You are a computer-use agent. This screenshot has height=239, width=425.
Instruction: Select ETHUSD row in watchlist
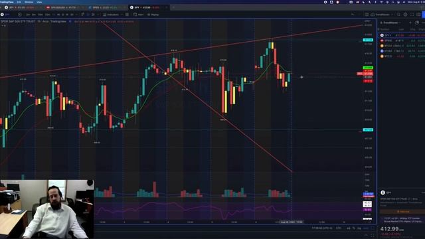pyautogui.click(x=402, y=51)
